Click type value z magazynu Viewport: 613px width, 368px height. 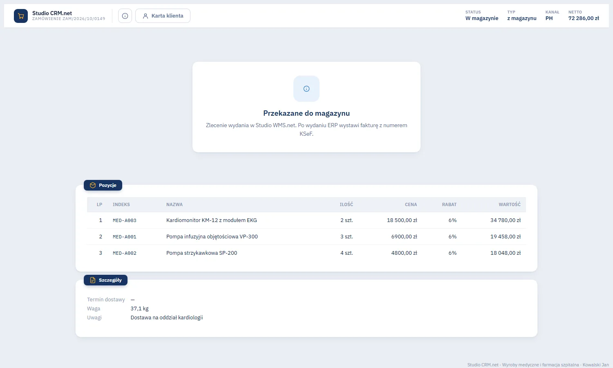click(x=522, y=18)
